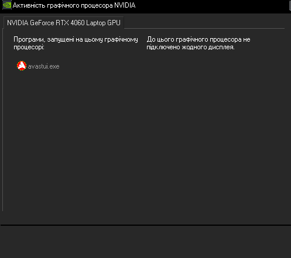Click the word 'процесорі:' in the left heading
Image resolution: width=291 pixels, height=258 pixels.
coord(29,47)
